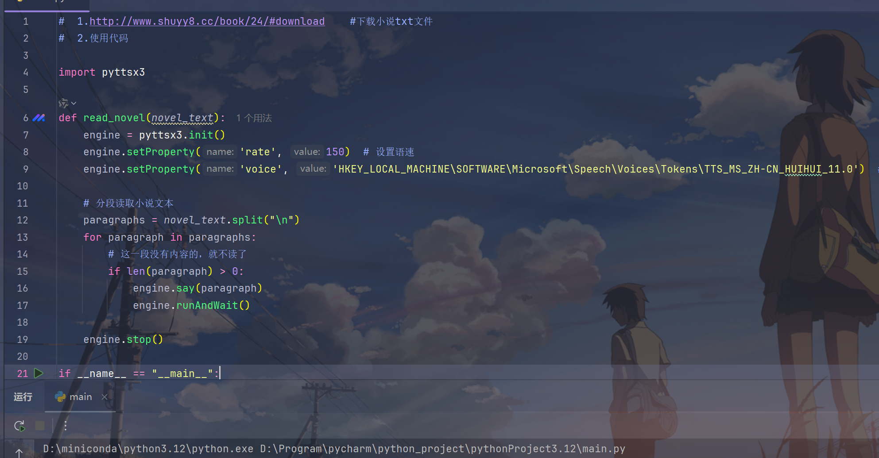Click the up arrow in the console gutter

19,453
